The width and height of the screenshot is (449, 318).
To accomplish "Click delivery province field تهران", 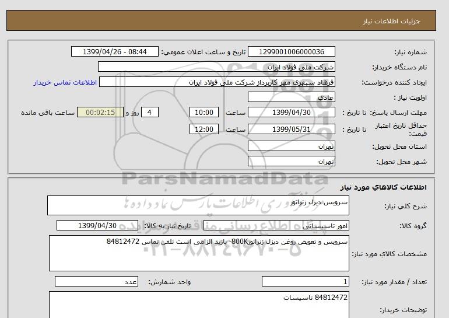I will pyautogui.click(x=291, y=146).
